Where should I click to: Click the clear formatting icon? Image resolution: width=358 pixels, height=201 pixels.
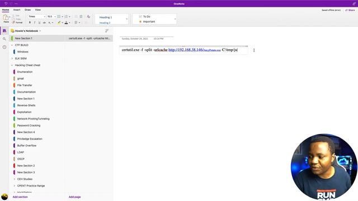pos(88,16)
